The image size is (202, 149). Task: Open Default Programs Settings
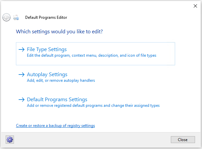coord(57,100)
